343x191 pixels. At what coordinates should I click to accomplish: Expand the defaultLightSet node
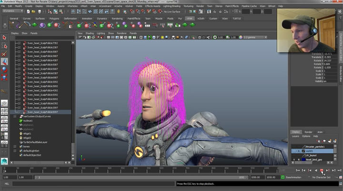coord(15,151)
